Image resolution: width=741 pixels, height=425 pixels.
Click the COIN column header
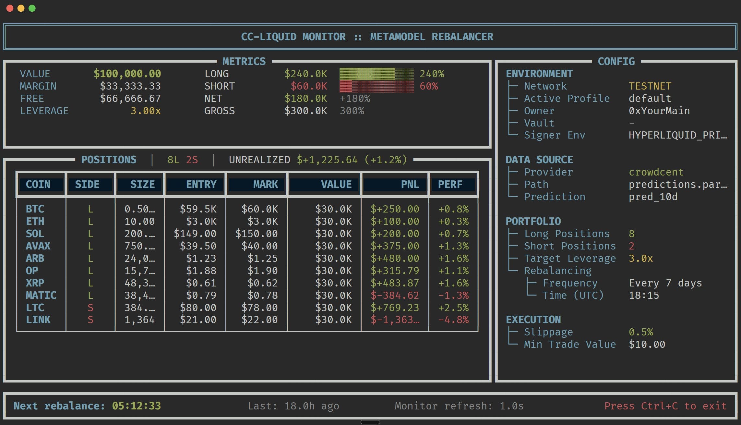click(38, 184)
